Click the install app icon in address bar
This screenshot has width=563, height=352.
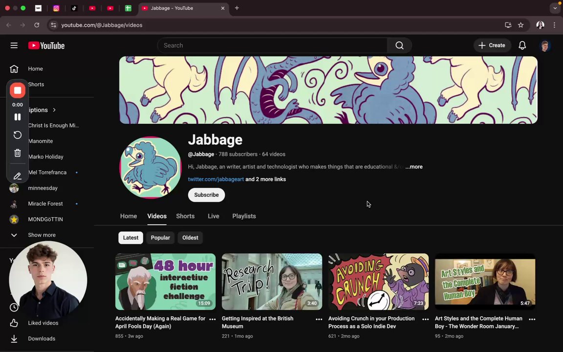(508, 25)
